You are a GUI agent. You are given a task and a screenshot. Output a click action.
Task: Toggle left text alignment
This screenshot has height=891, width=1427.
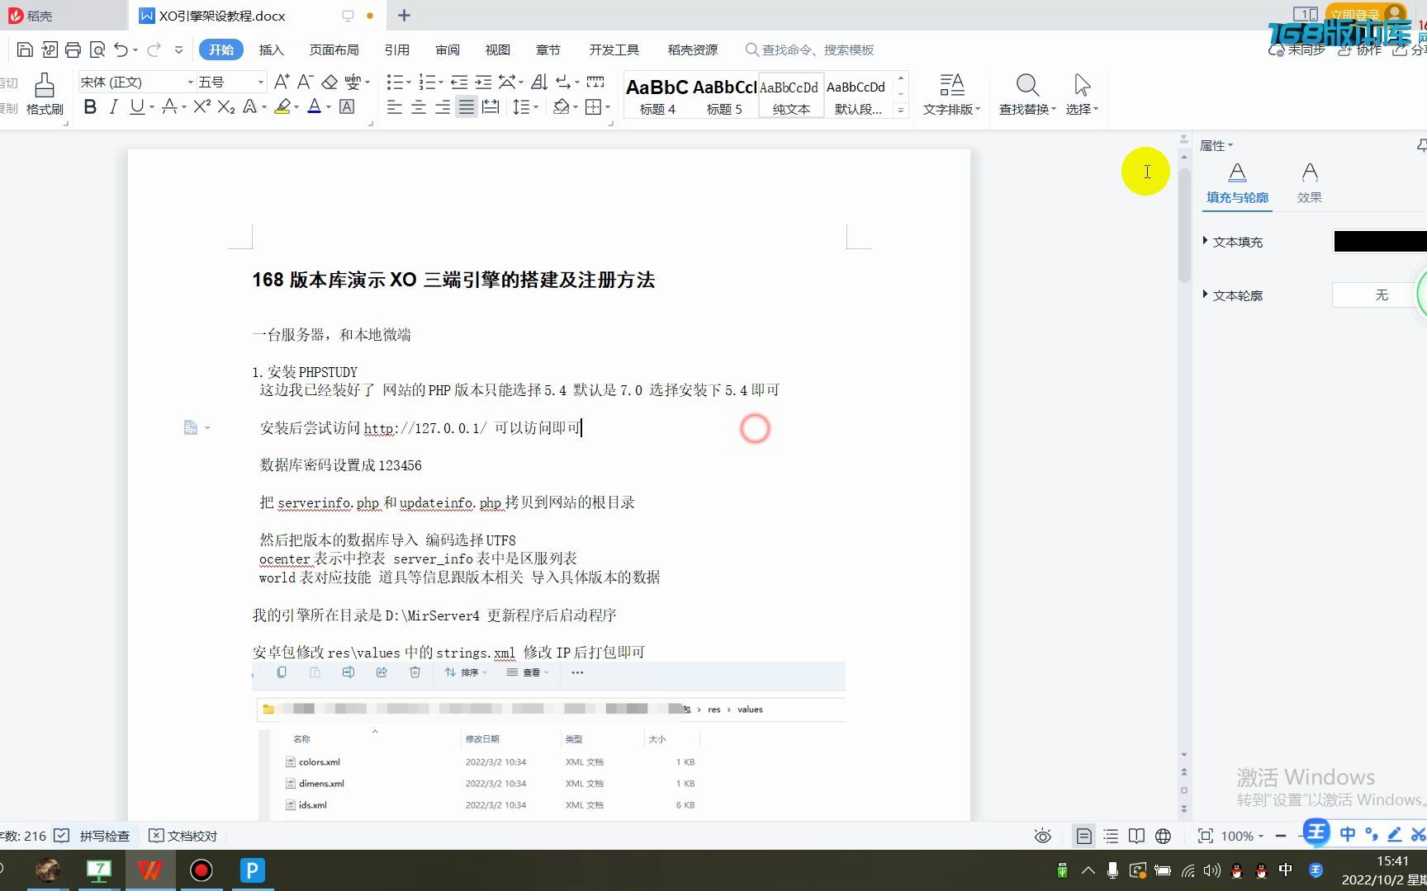point(395,106)
